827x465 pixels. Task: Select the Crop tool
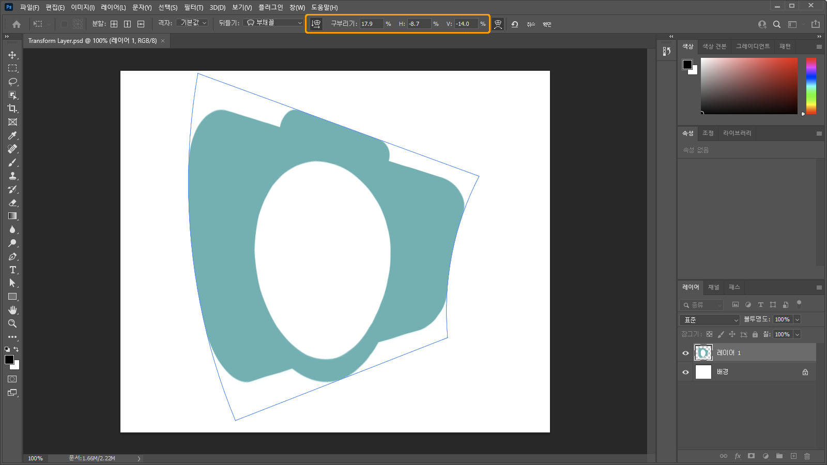(x=12, y=109)
